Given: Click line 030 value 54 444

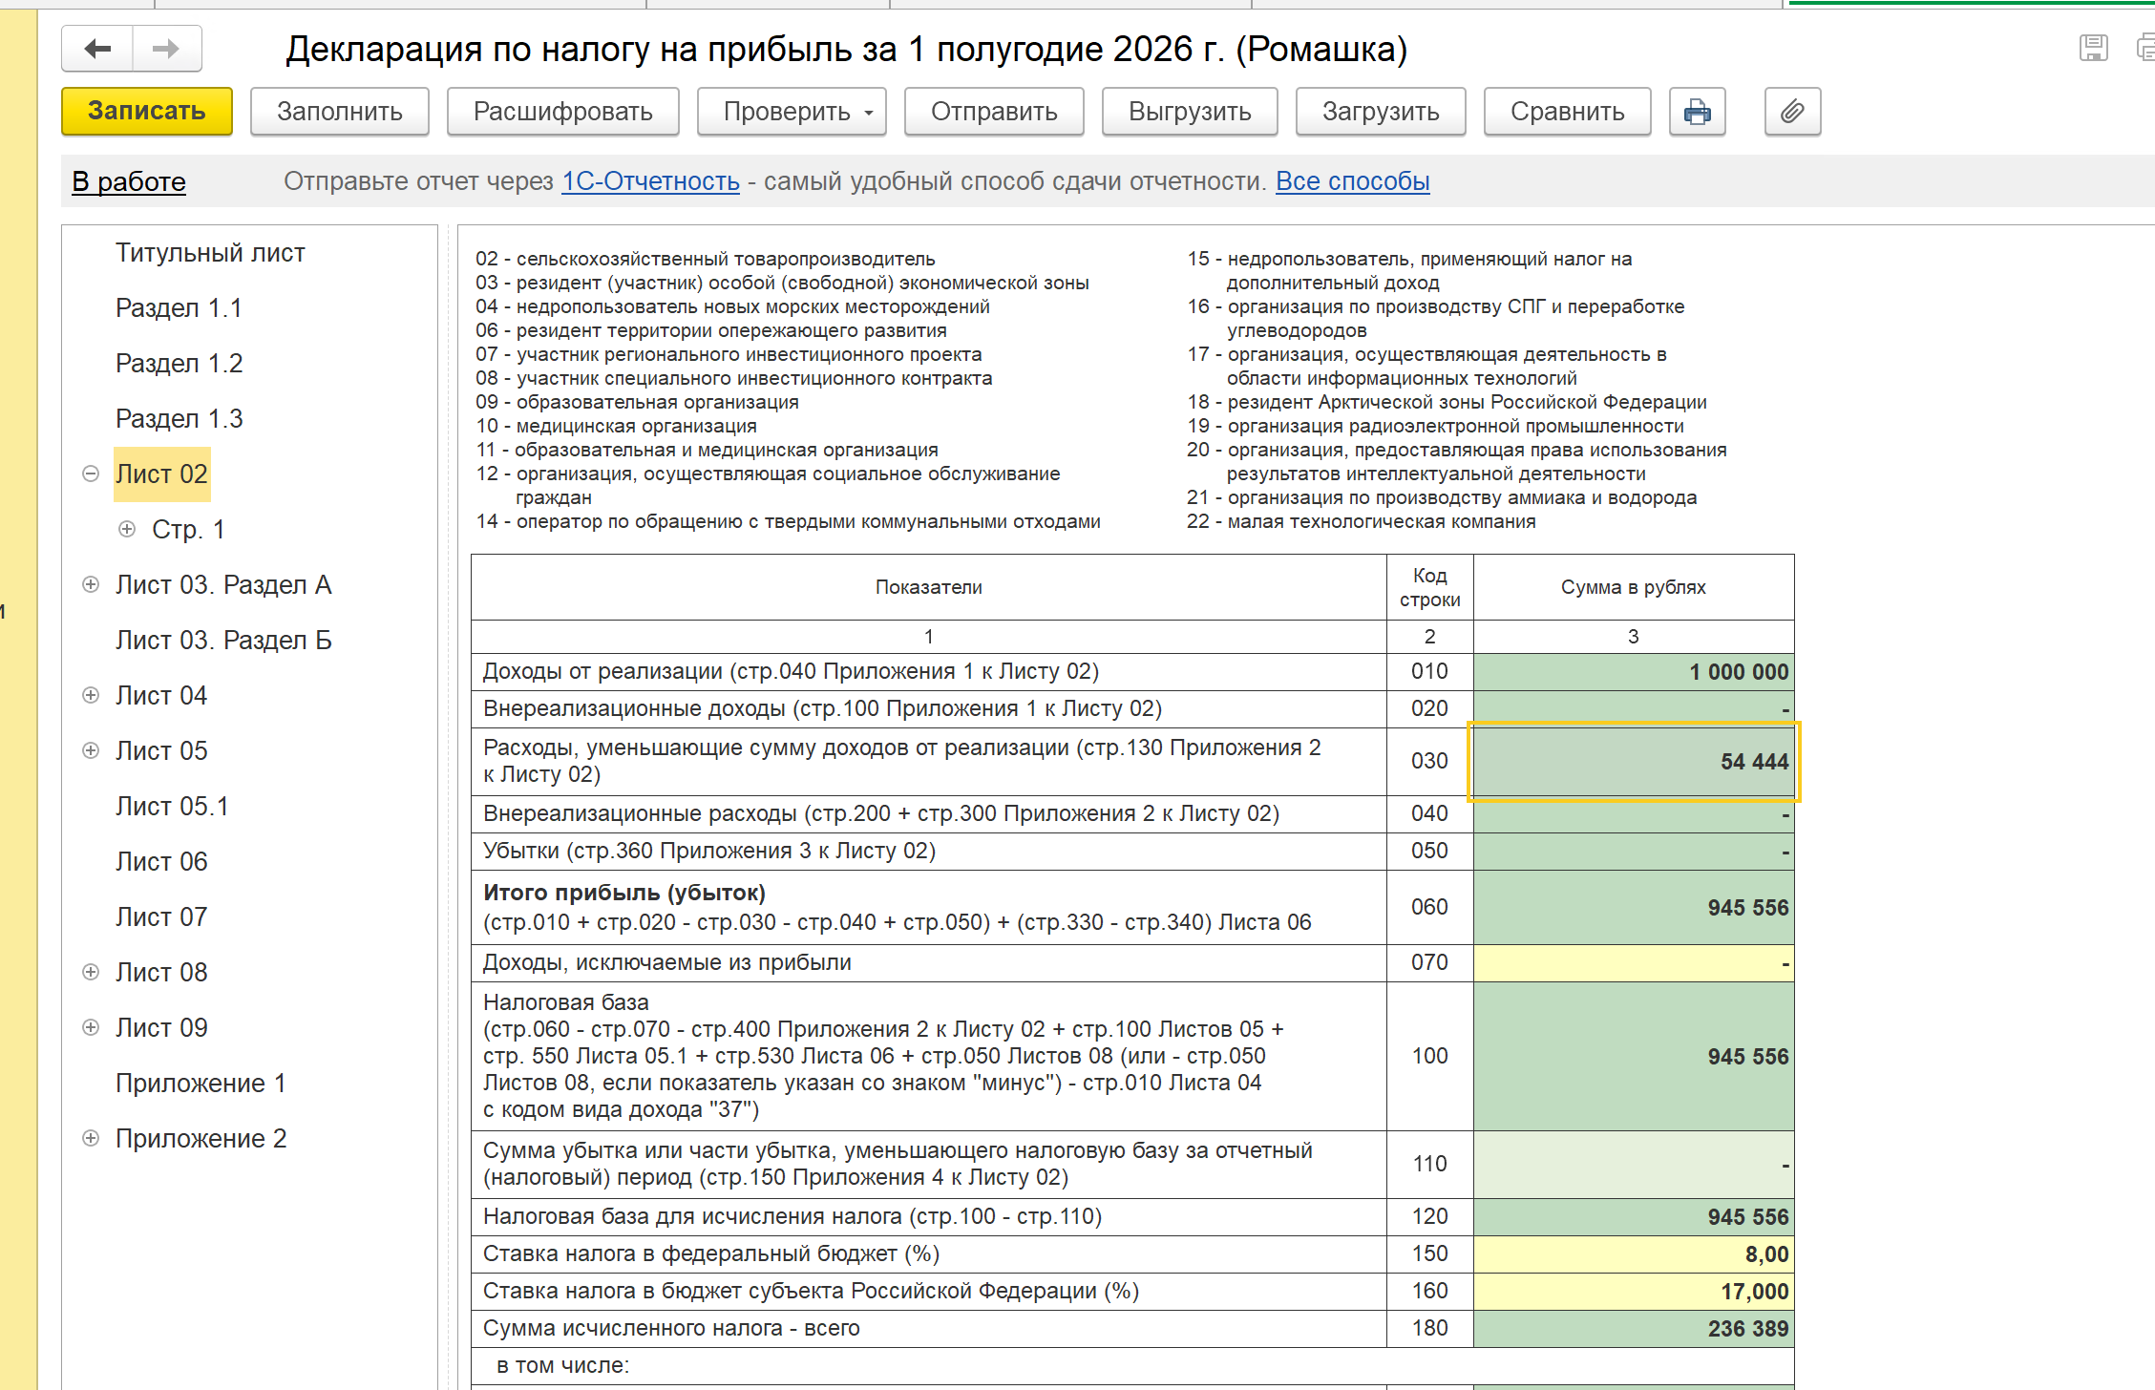Looking at the screenshot, I should tap(1634, 762).
